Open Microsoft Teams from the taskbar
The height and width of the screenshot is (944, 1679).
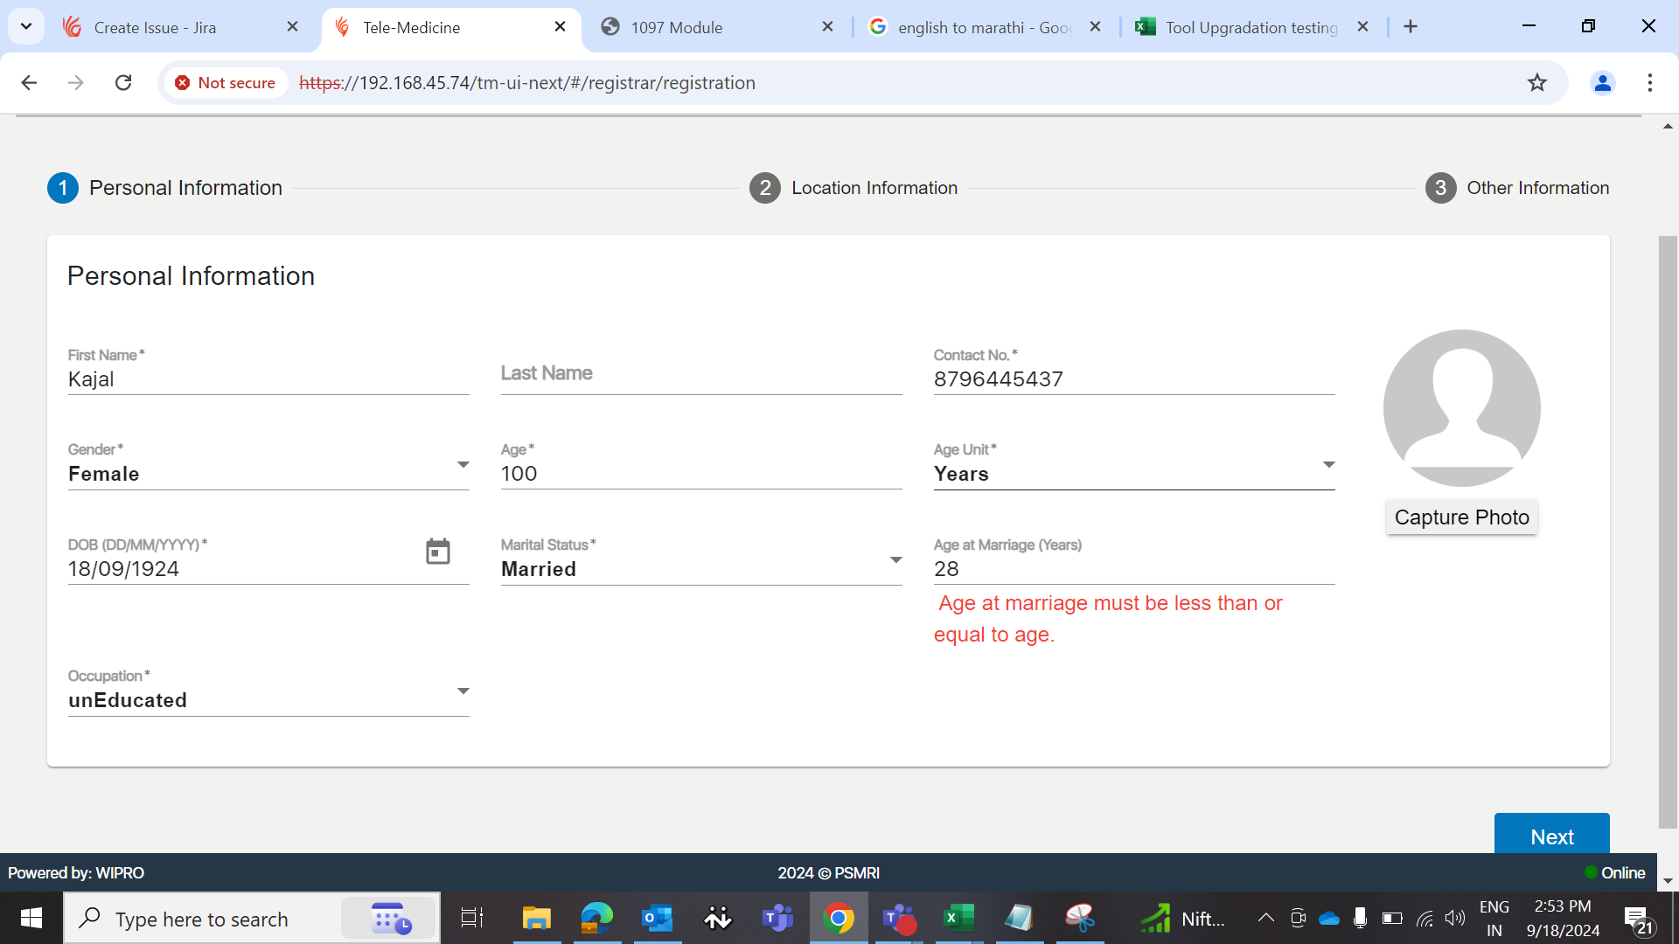[777, 918]
